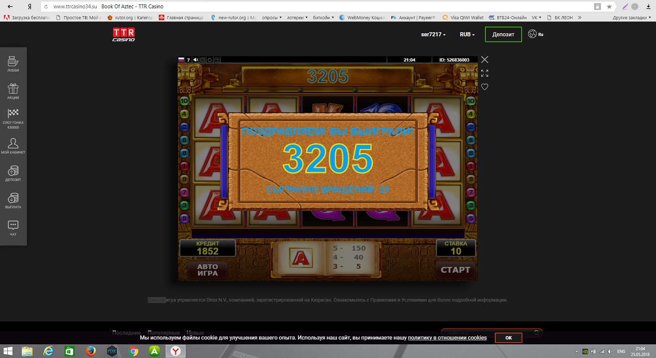Image resolution: width=656 pixels, height=358 pixels.
Task: Open the VK bookmarks folder
Action: [x=537, y=18]
